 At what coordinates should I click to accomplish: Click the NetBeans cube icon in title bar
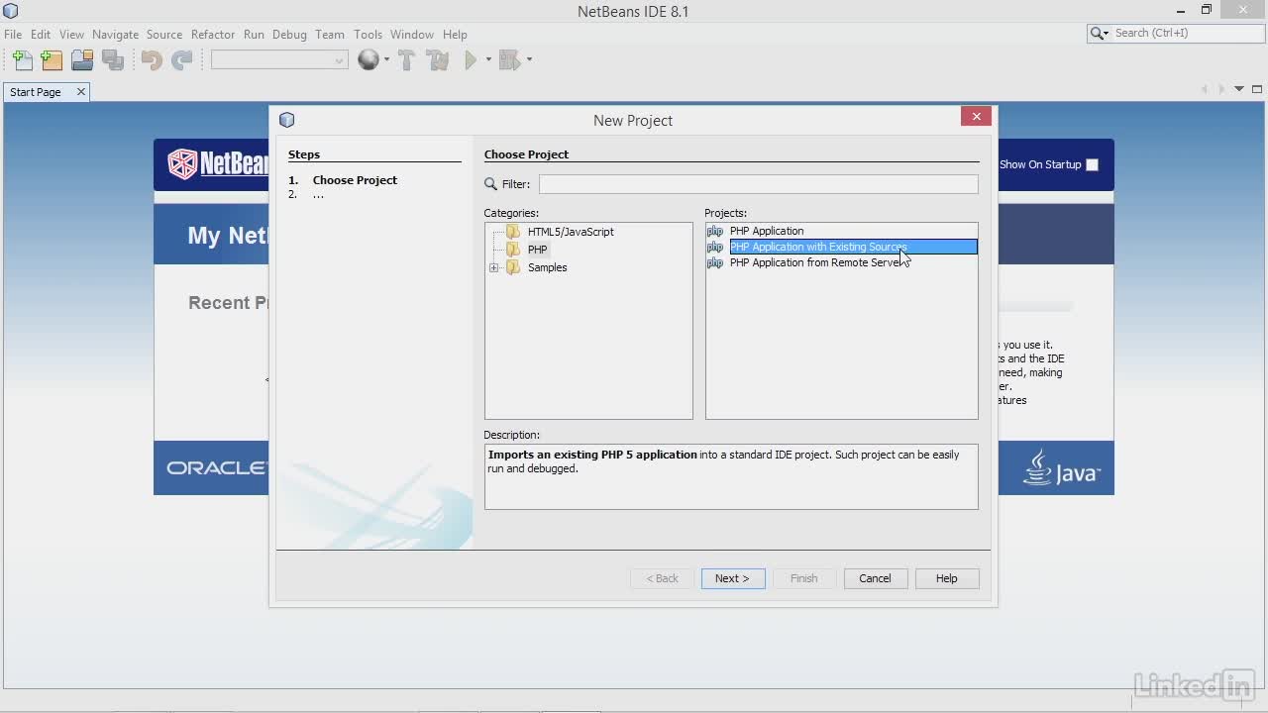10,12
